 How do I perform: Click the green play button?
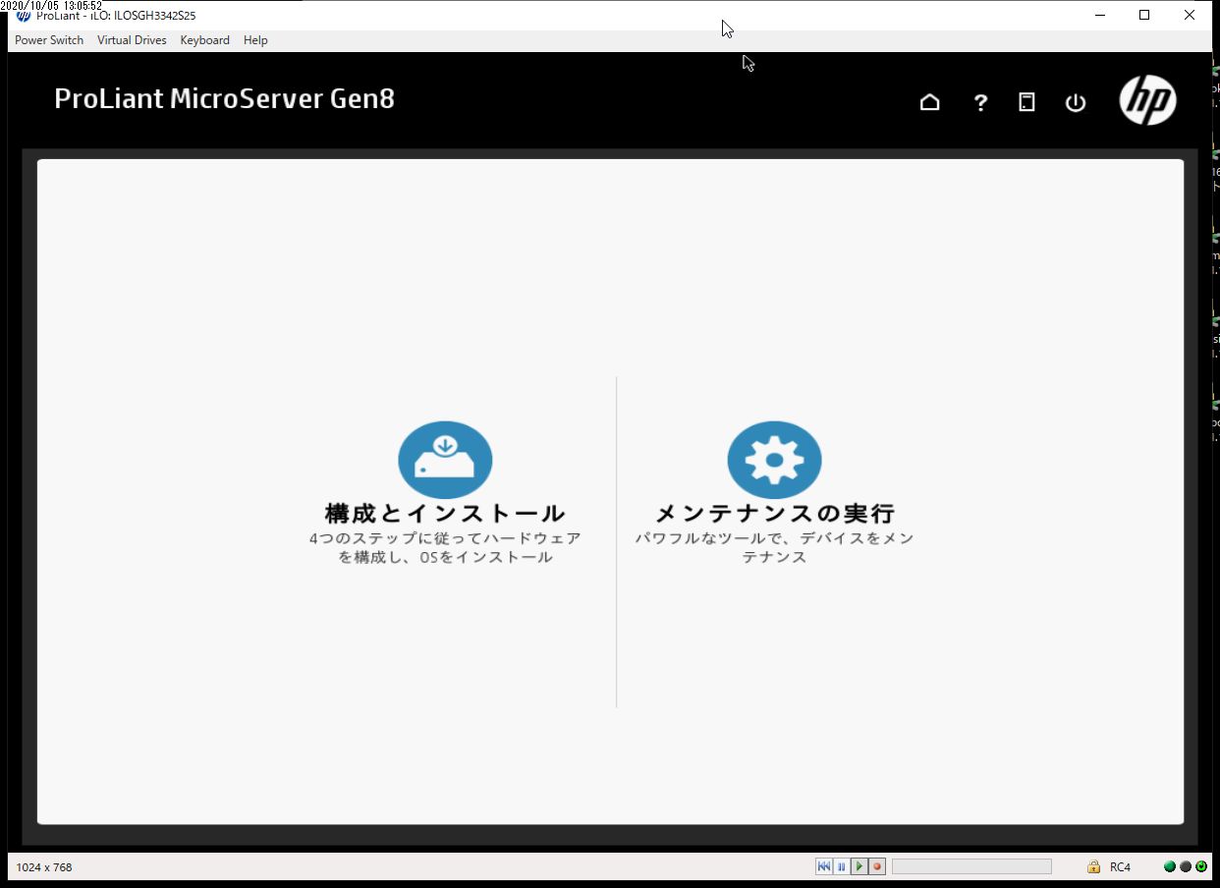tap(860, 866)
